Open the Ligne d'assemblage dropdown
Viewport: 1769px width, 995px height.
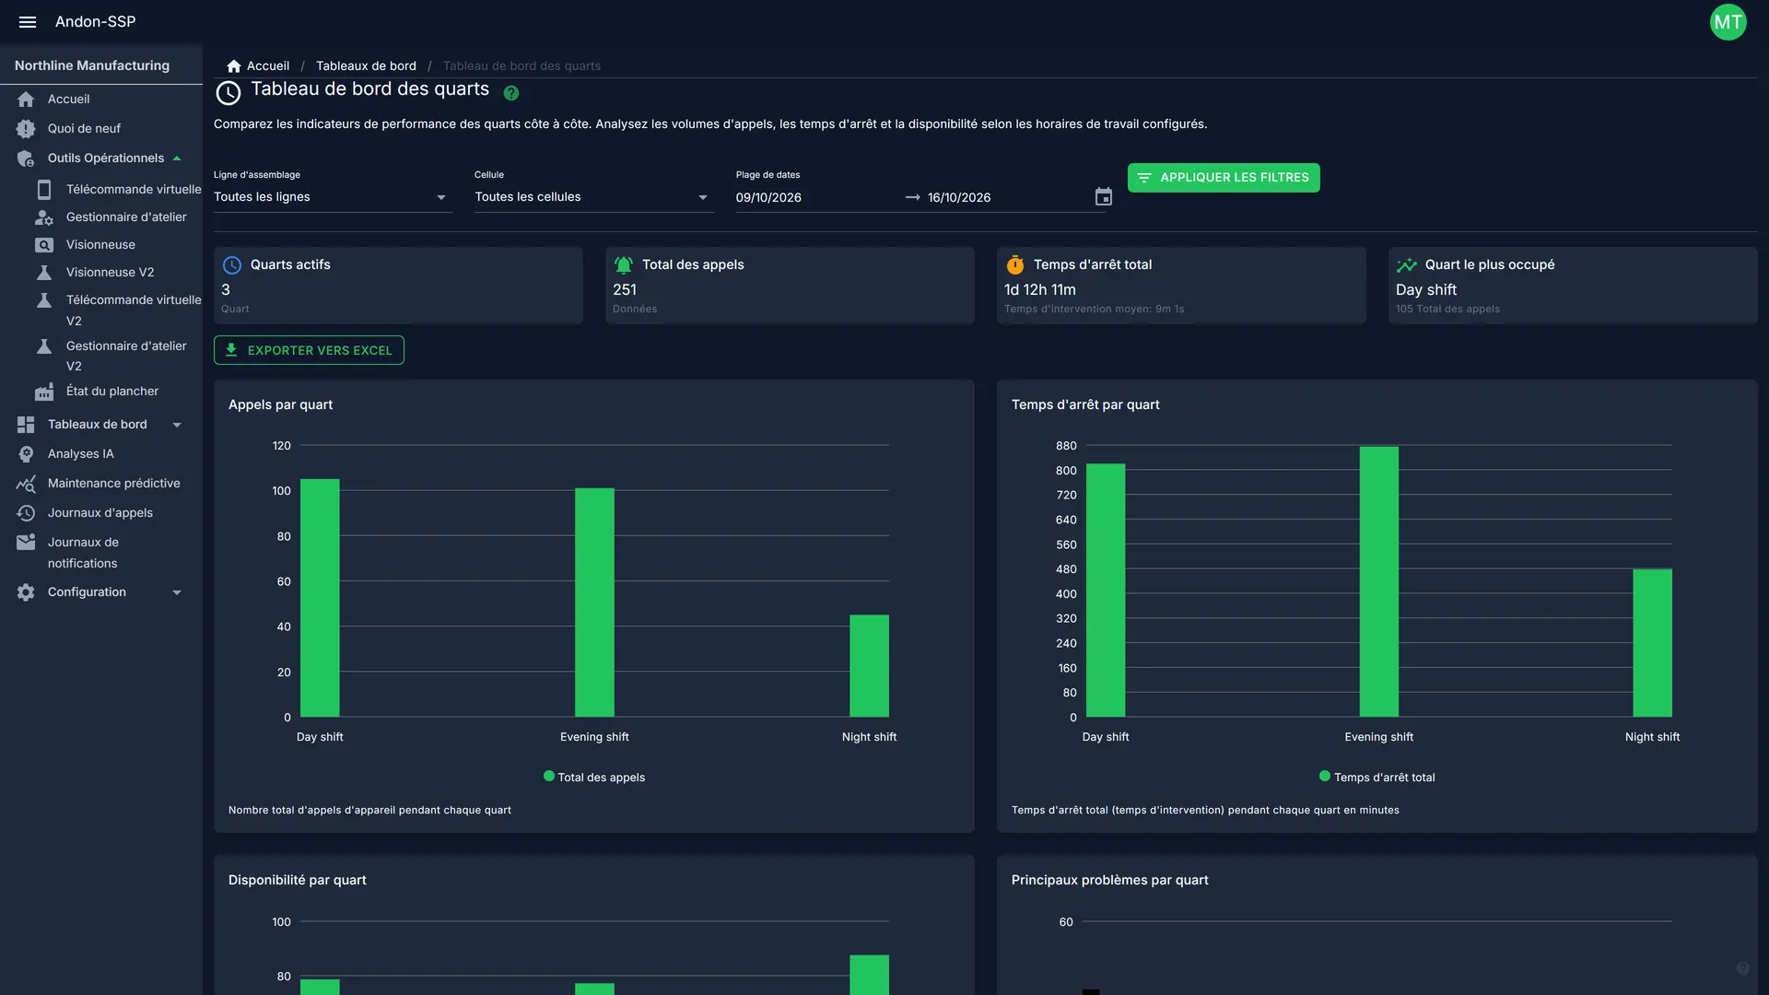[x=333, y=196]
